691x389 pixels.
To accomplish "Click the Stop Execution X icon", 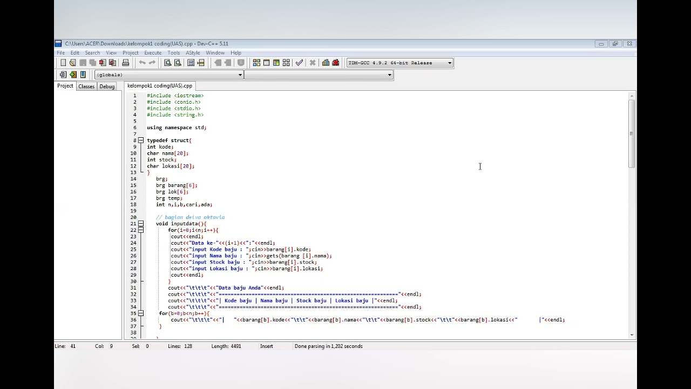I will coord(312,63).
